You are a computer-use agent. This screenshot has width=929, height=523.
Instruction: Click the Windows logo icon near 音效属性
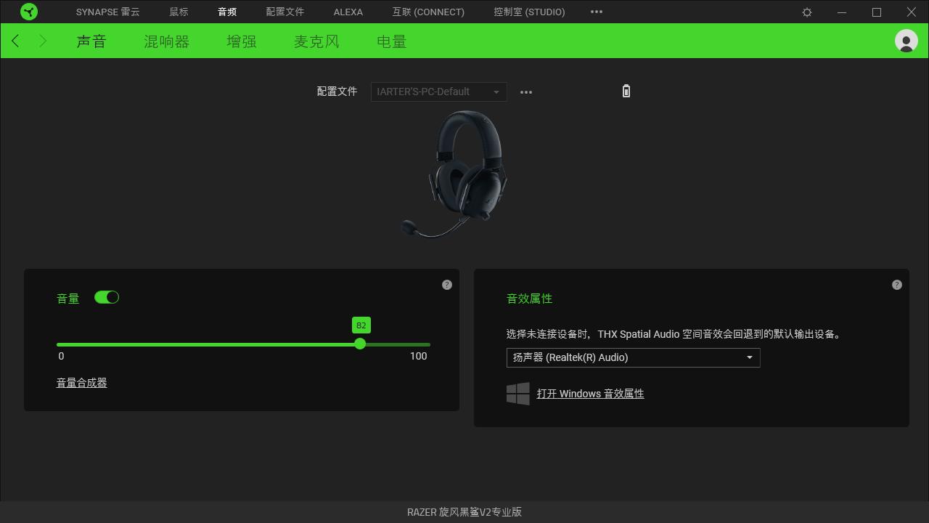click(517, 393)
